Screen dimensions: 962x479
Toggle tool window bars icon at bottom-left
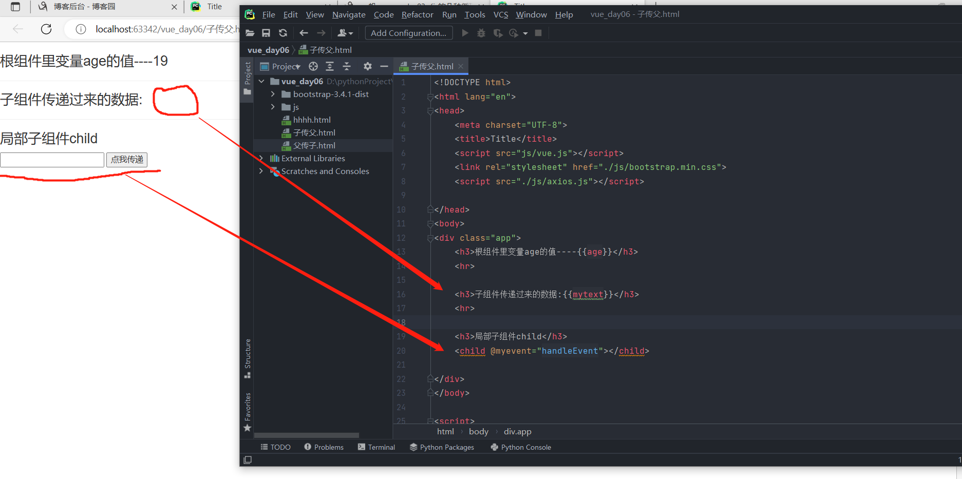(x=248, y=460)
